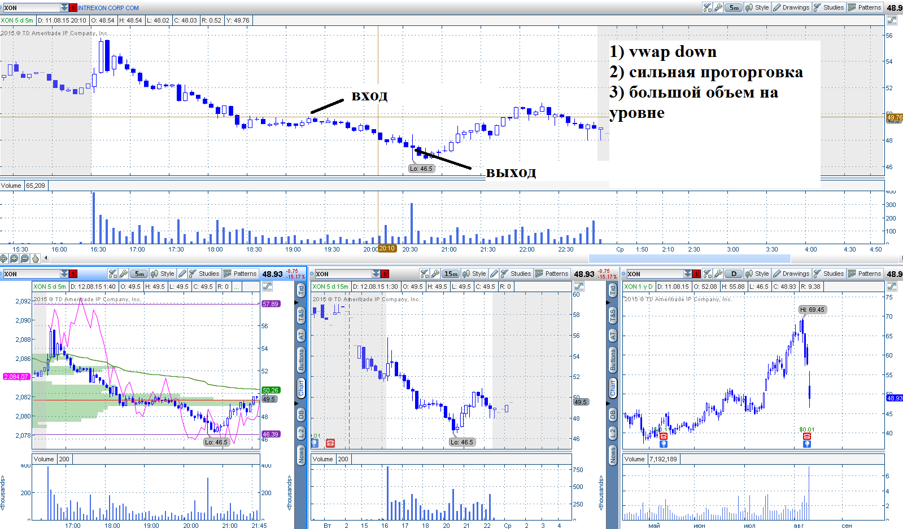Screen dimensions: 903x529
Task: Toggle Buttons tab on left sidebar strip
Action: coord(301,360)
